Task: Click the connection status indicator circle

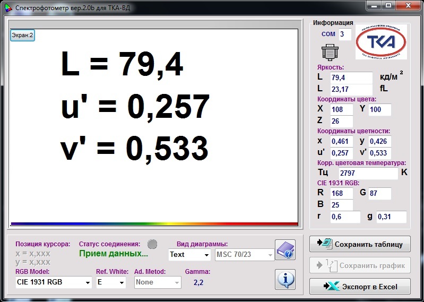Action: [152, 244]
